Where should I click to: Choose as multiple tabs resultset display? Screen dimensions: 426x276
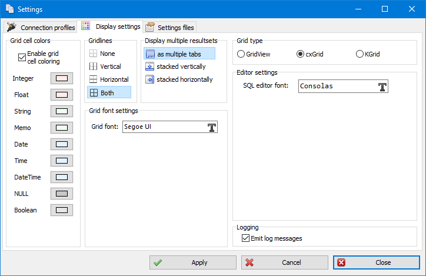[179, 54]
